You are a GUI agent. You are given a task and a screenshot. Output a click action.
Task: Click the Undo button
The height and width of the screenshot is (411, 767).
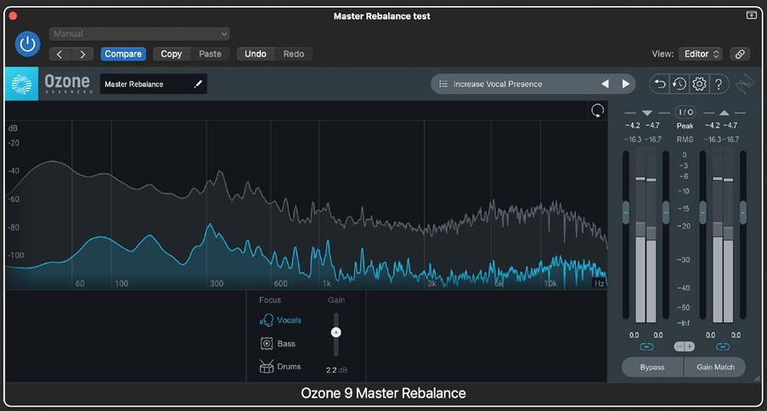[256, 54]
